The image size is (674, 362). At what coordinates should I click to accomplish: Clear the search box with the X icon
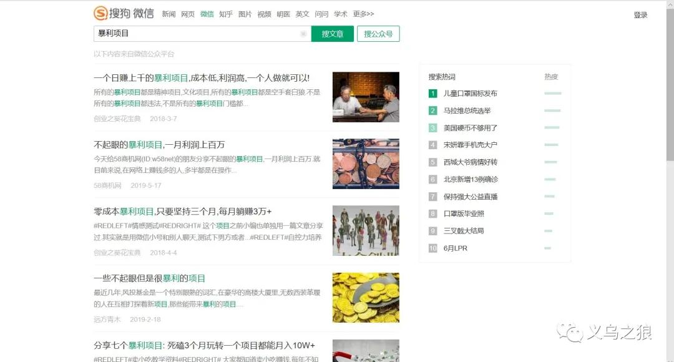(x=303, y=34)
